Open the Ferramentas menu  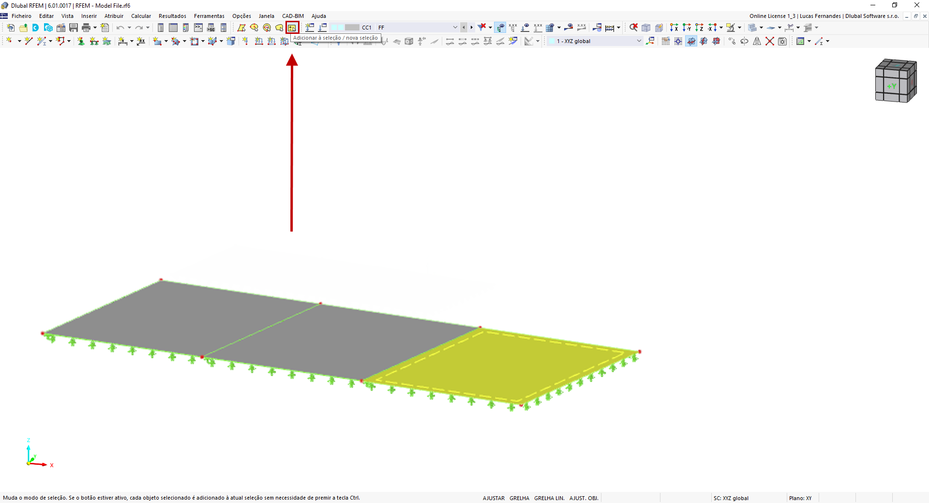[x=209, y=16]
